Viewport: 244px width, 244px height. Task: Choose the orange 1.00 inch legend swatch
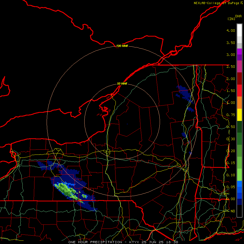(x=239, y=102)
